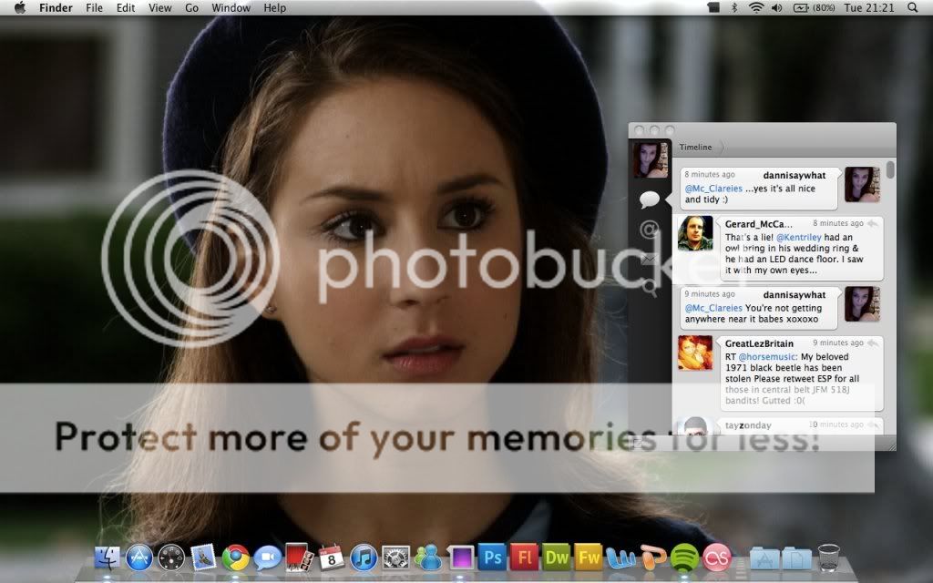Click the Twitter timeline scrollbar handle
This screenshot has height=583, width=933.
tap(890, 170)
